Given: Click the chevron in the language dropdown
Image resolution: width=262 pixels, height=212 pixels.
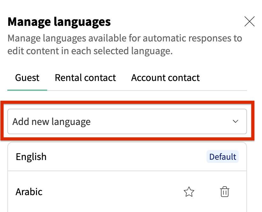Looking at the screenshot, I should (x=236, y=121).
